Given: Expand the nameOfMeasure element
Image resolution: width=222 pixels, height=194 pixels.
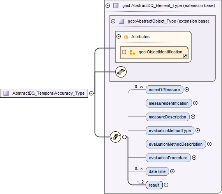Looking at the screenshot, I should click(187, 90).
